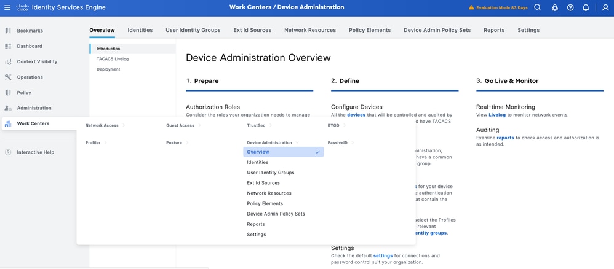Viewport: 614px width, 269px height.
Task: Select Policy Elements in flyout menu
Action: point(265,203)
